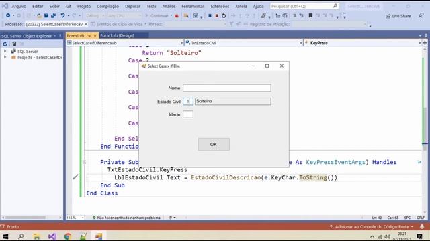The height and width of the screenshot is (241, 430).
Task: Open the action center notification icon
Action: [419, 236]
